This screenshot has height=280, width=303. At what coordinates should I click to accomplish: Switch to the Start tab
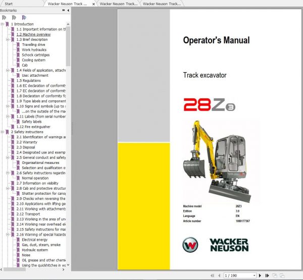pos(9,4)
